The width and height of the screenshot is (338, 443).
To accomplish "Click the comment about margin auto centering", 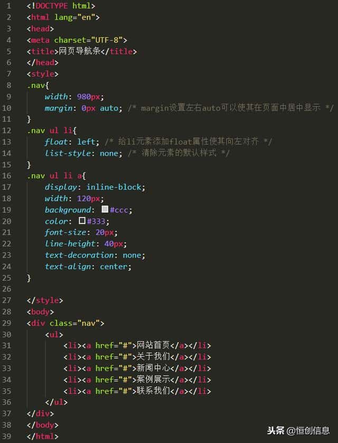I will pos(230,108).
